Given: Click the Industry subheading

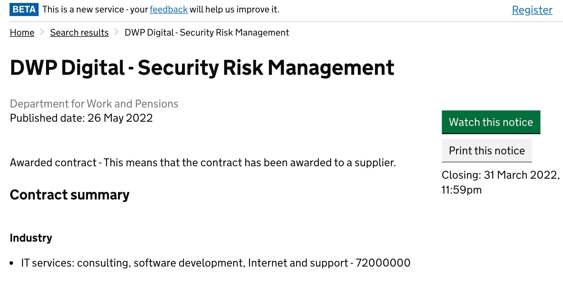Looking at the screenshot, I should point(31,238).
